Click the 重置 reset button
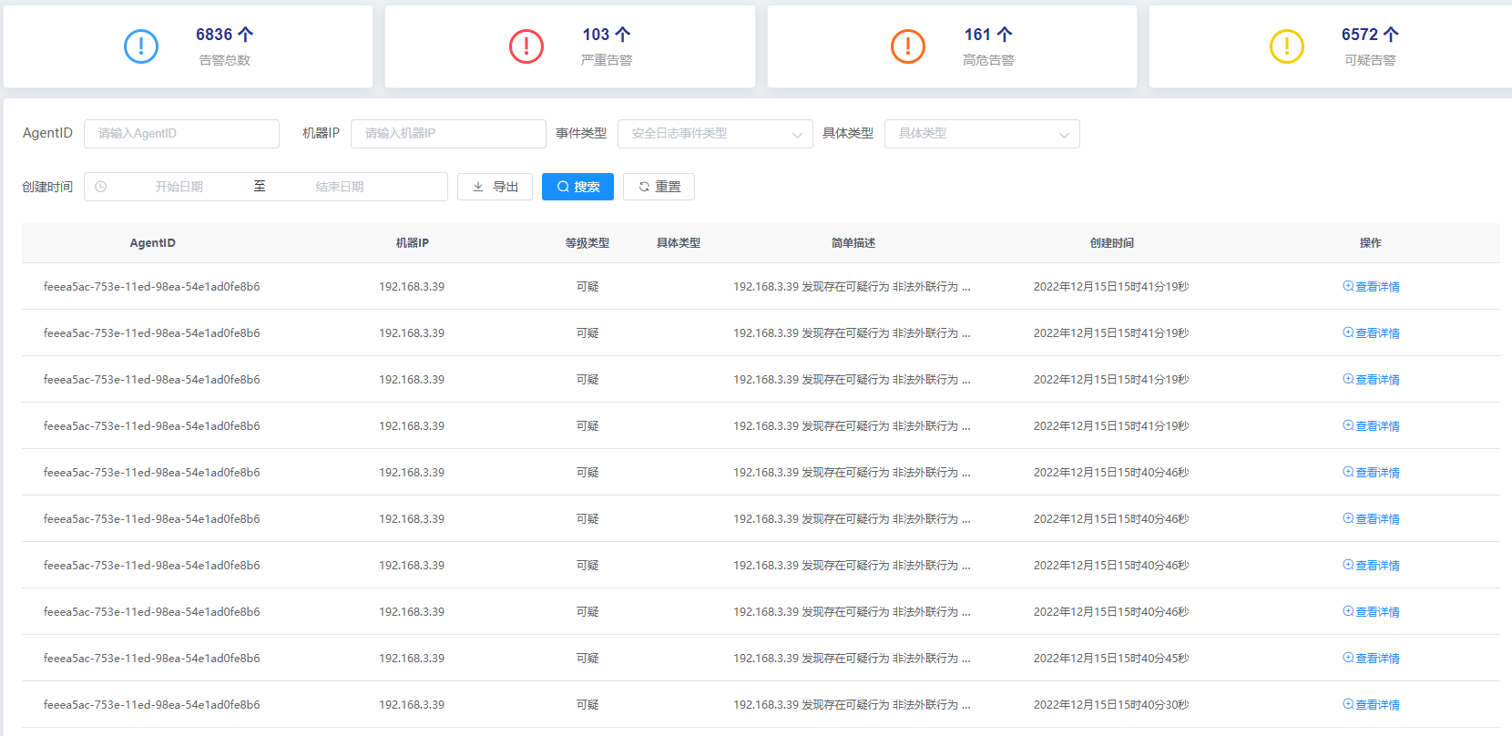1512x736 pixels. tap(659, 187)
